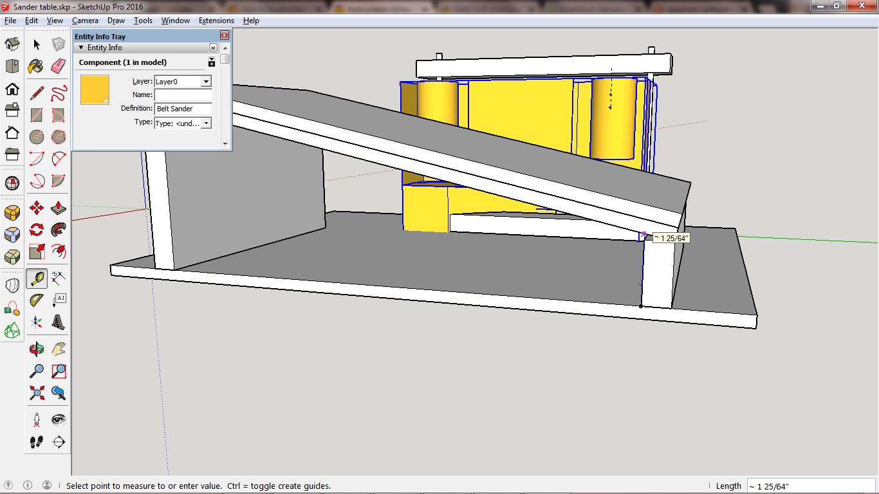Select the Rotate tool
Viewport: 879px width, 494px height.
(x=37, y=230)
